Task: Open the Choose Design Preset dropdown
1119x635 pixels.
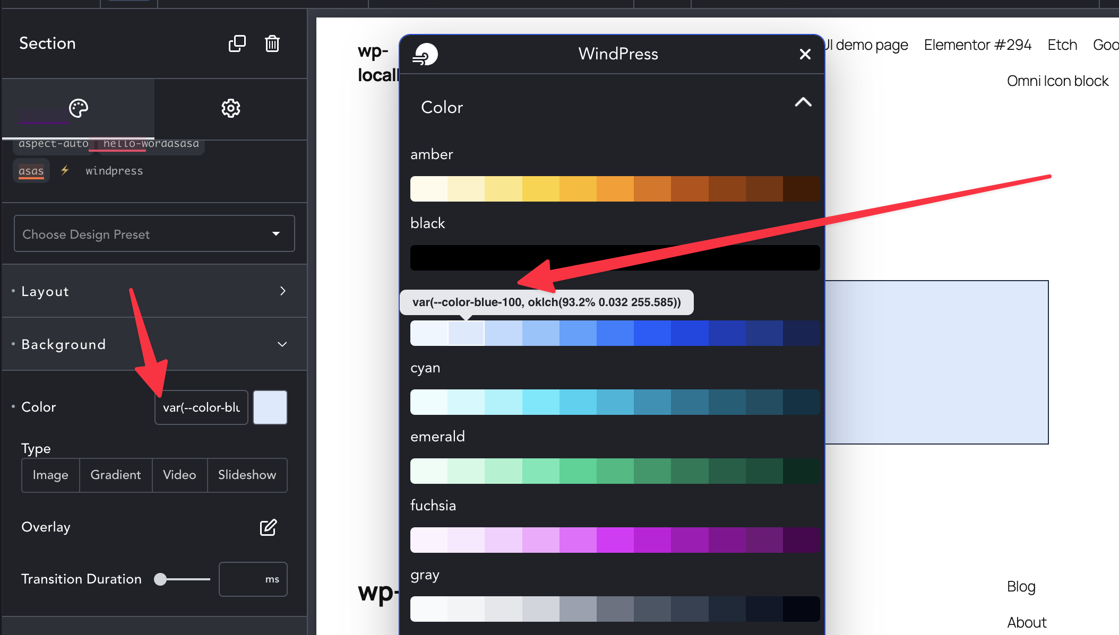Action: (154, 233)
